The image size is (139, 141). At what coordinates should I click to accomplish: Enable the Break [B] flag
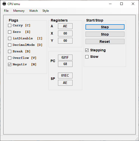click(9, 51)
